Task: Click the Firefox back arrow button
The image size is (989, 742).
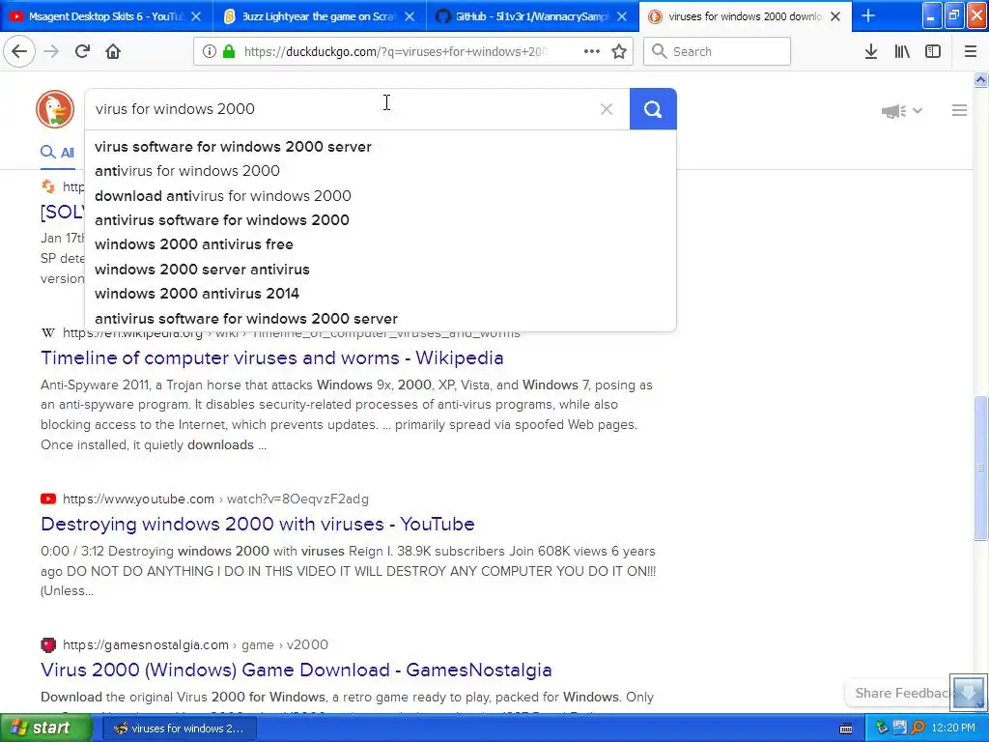Action: (19, 51)
